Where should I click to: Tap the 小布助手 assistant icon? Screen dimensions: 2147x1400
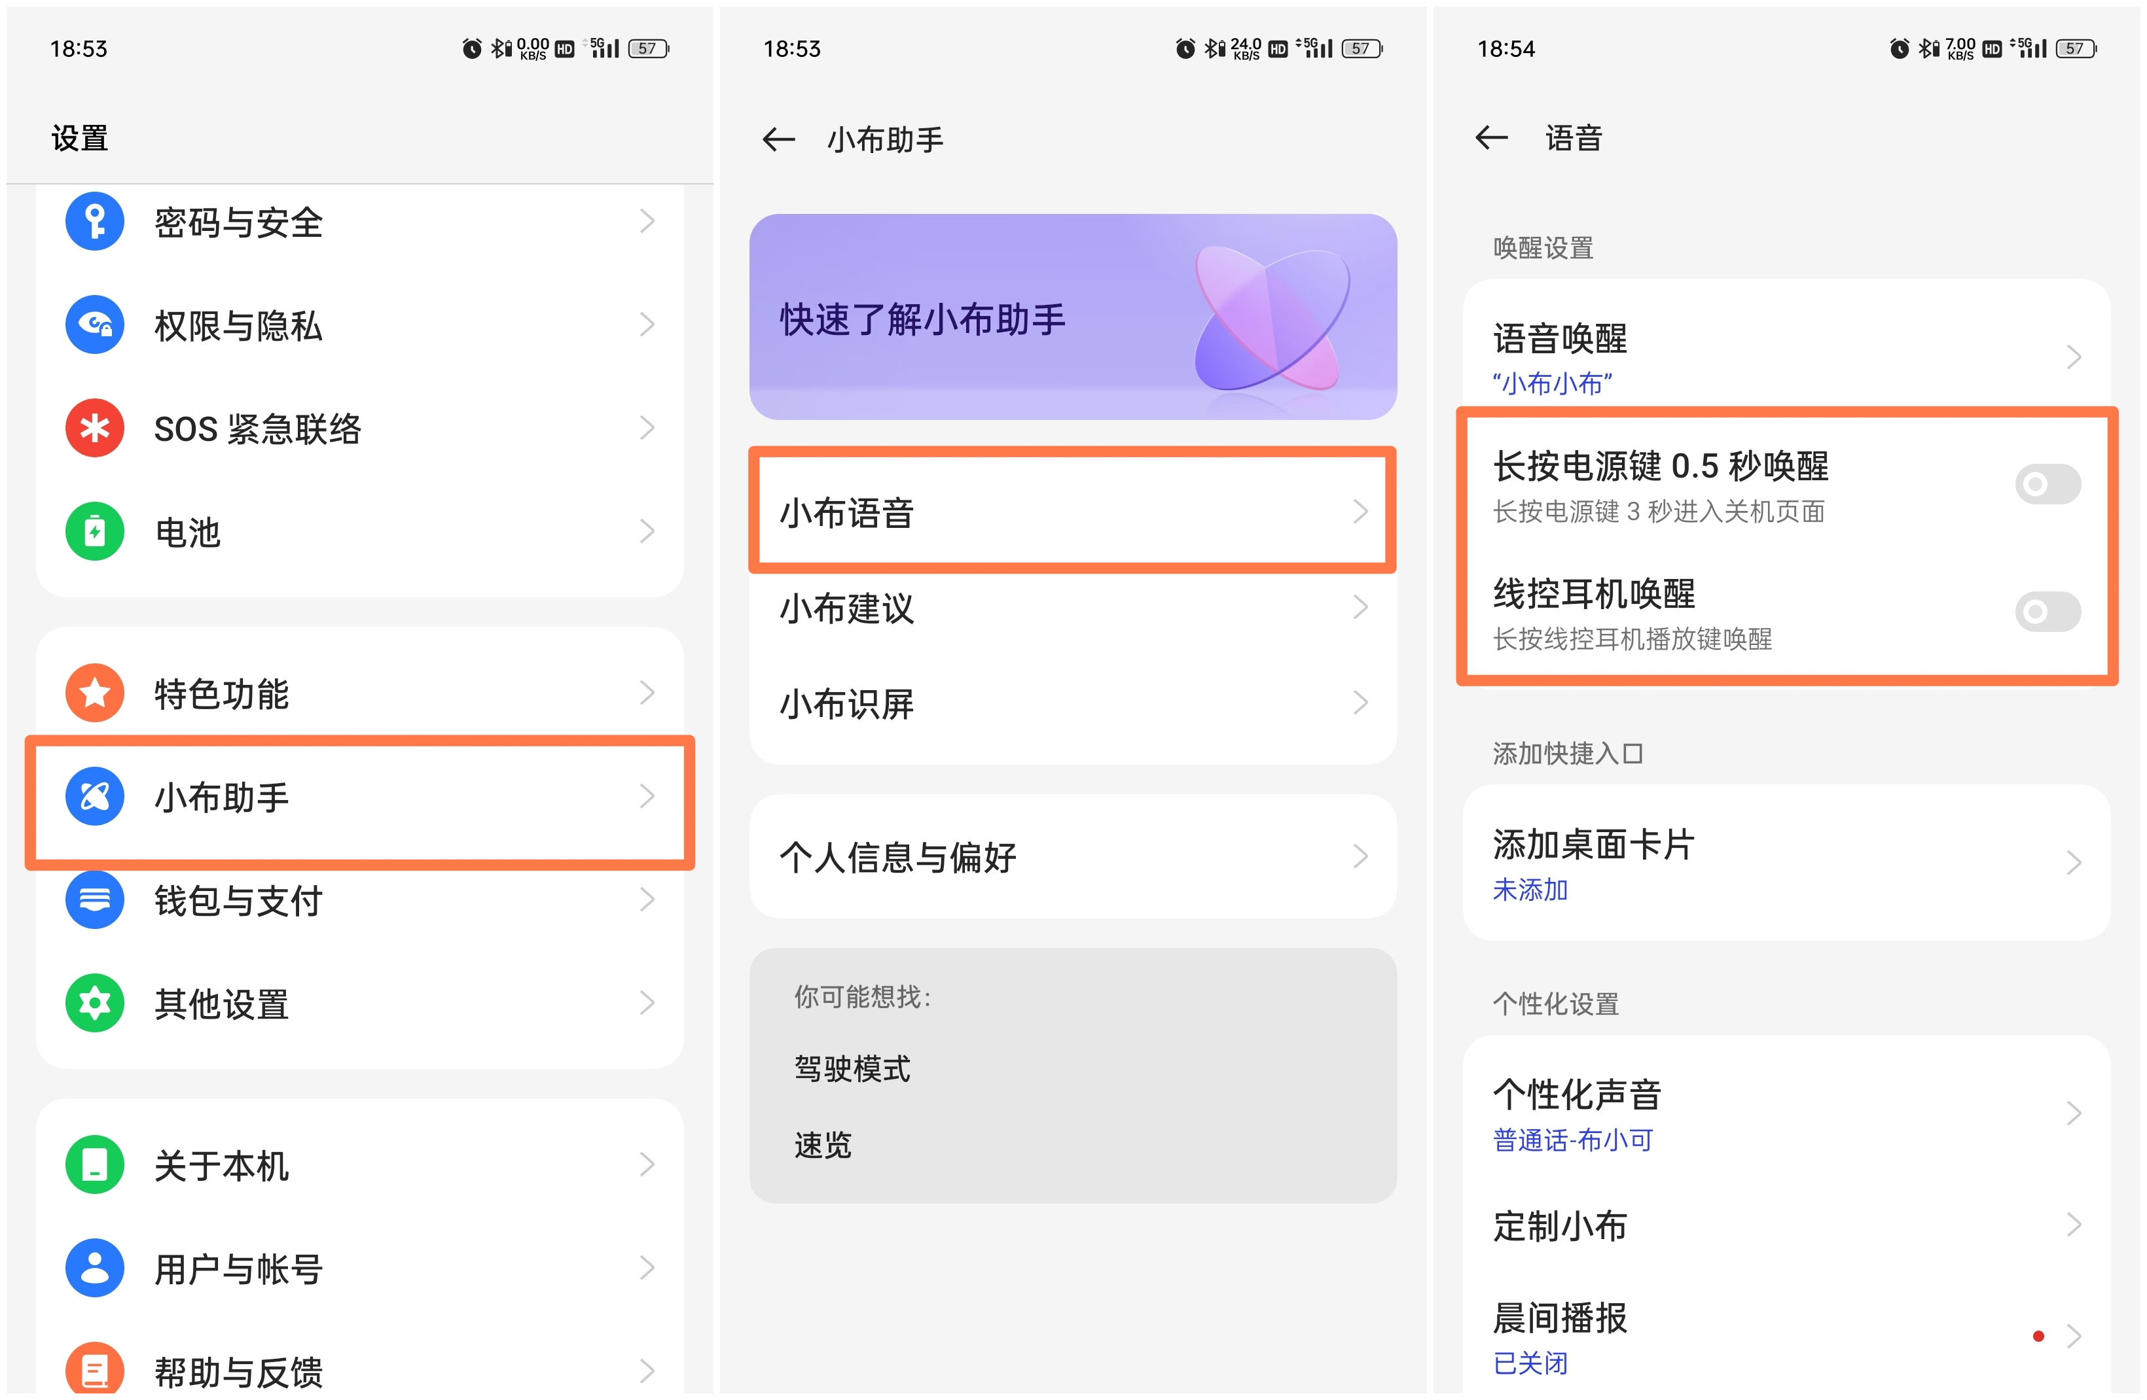click(x=94, y=797)
